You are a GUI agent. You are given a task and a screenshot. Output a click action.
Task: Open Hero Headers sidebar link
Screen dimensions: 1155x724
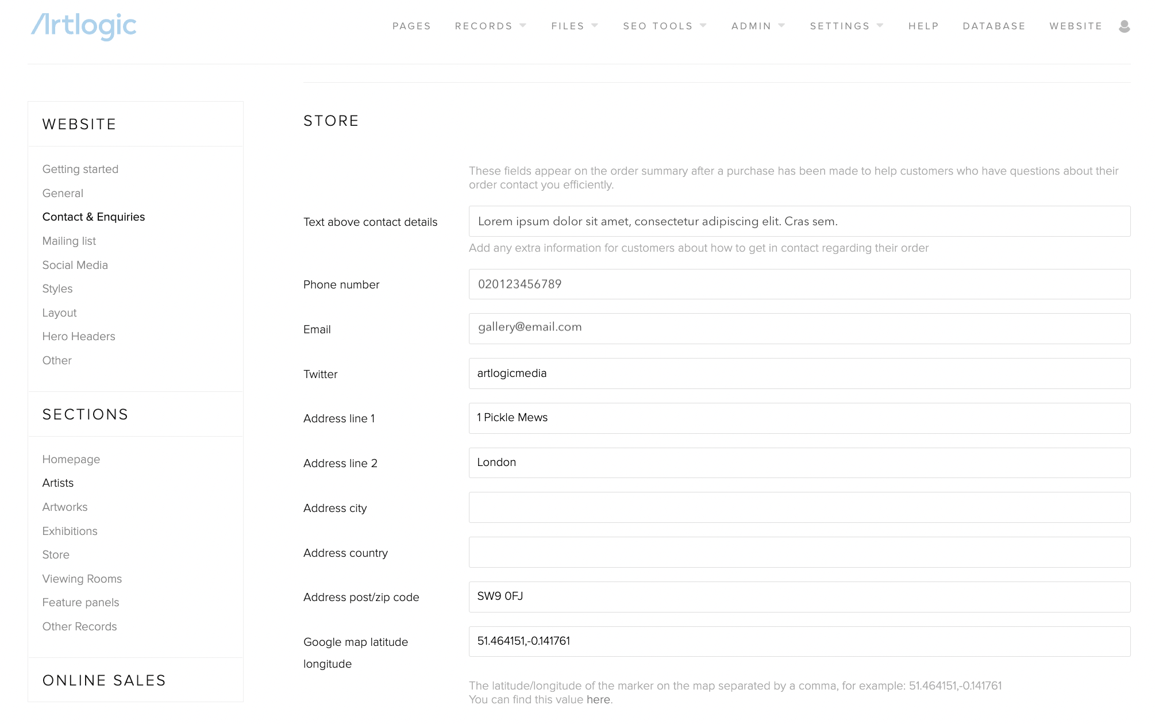click(x=79, y=336)
